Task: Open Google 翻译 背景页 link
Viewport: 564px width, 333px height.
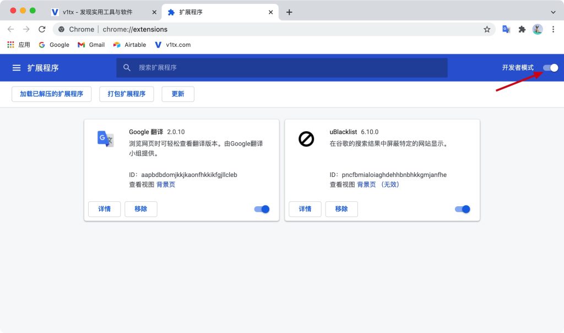Action: click(166, 184)
